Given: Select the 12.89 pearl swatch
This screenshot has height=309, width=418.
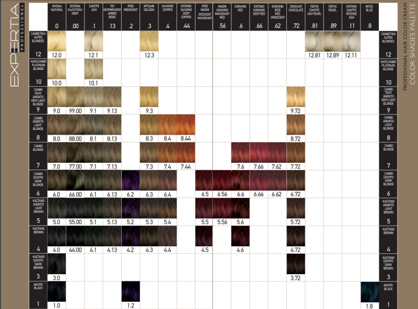Looking at the screenshot, I should (333, 41).
